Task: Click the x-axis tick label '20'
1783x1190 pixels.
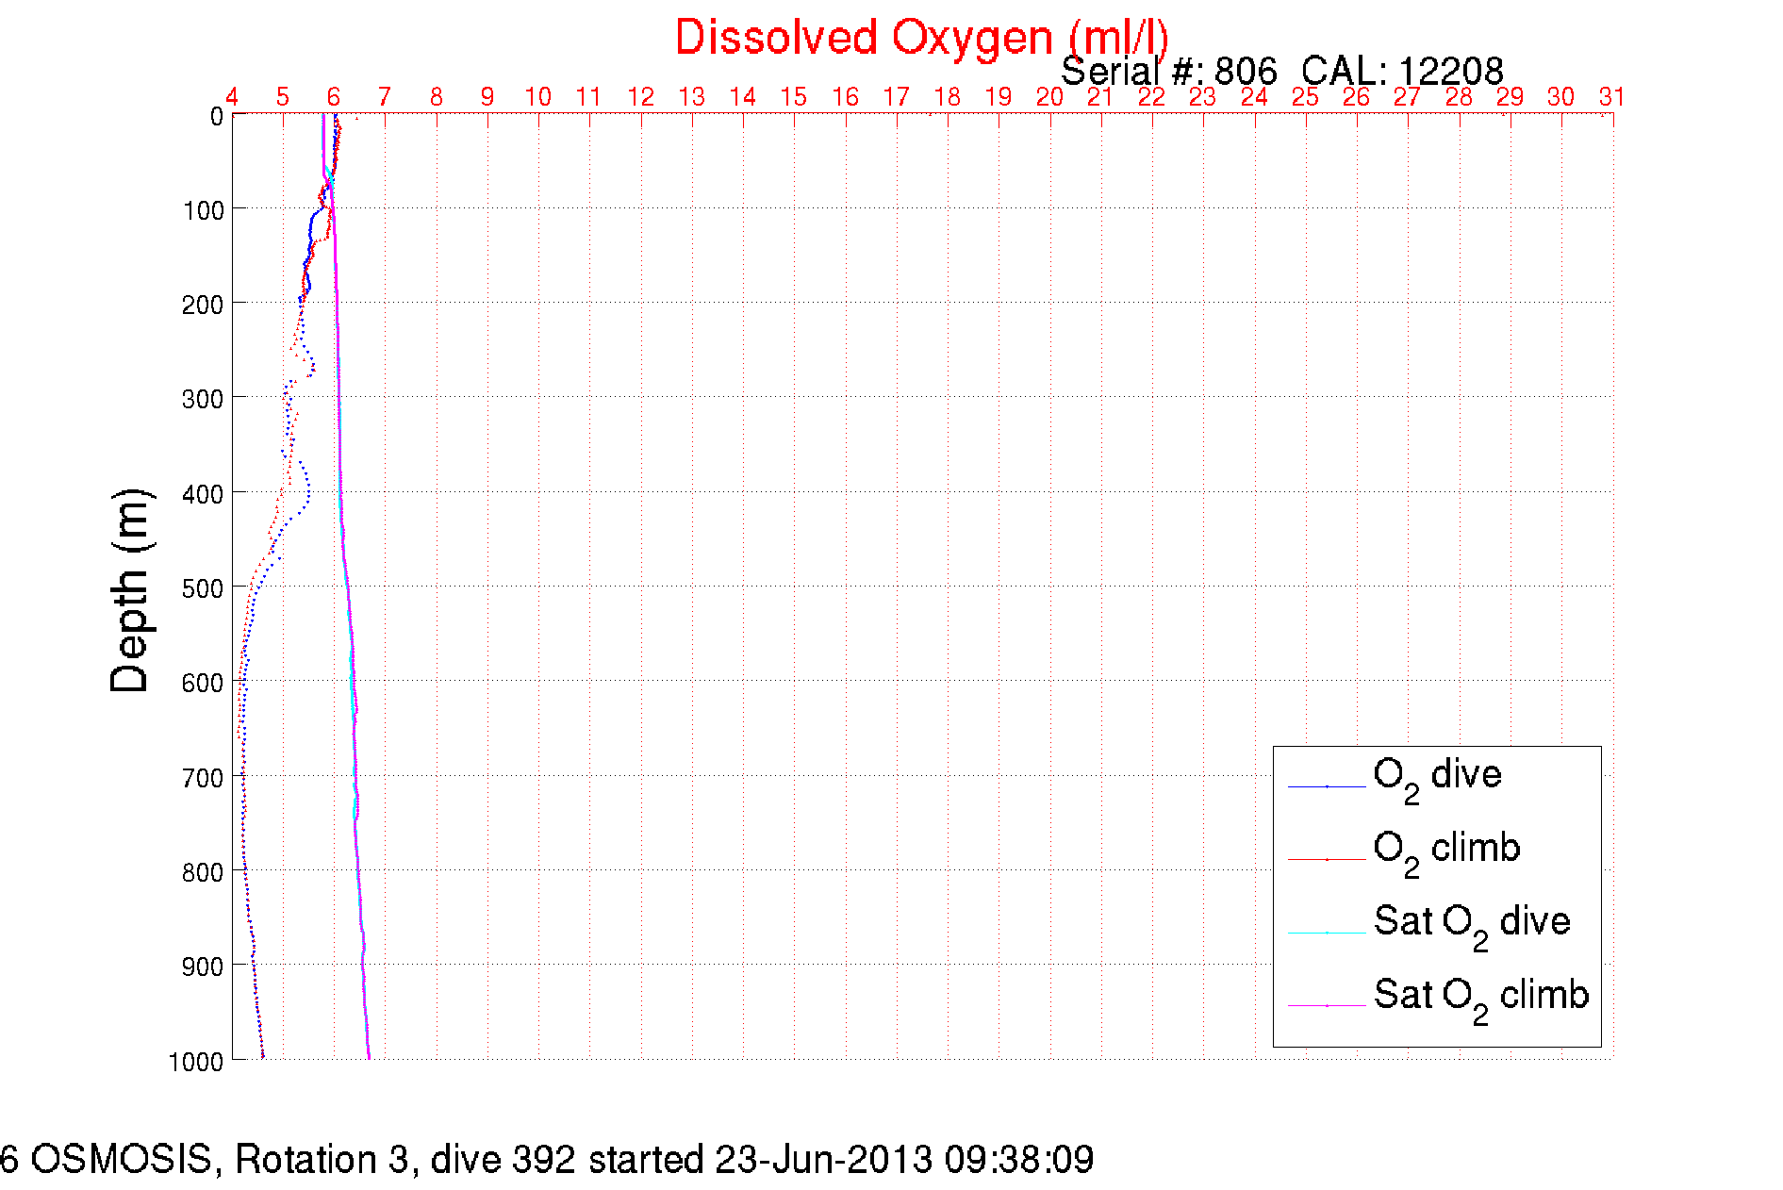Action: pyautogui.click(x=1049, y=97)
